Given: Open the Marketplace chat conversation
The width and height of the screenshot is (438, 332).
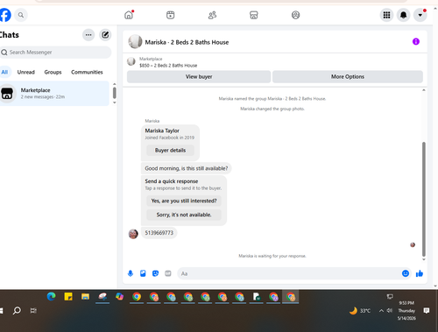Looking at the screenshot, I should click(x=54, y=94).
